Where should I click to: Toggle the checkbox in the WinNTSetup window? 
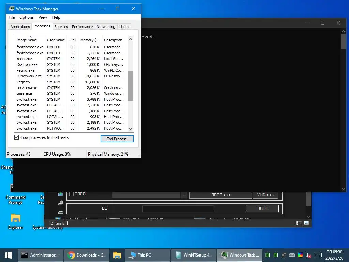pyautogui.click(x=72, y=194)
